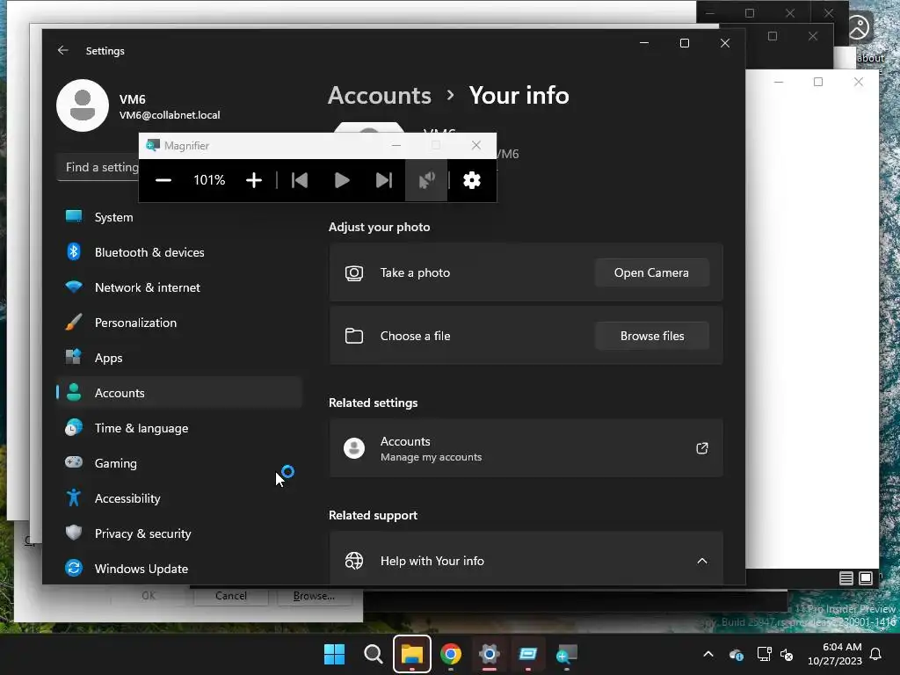Switch to Settings app on taskbar

coord(489,654)
